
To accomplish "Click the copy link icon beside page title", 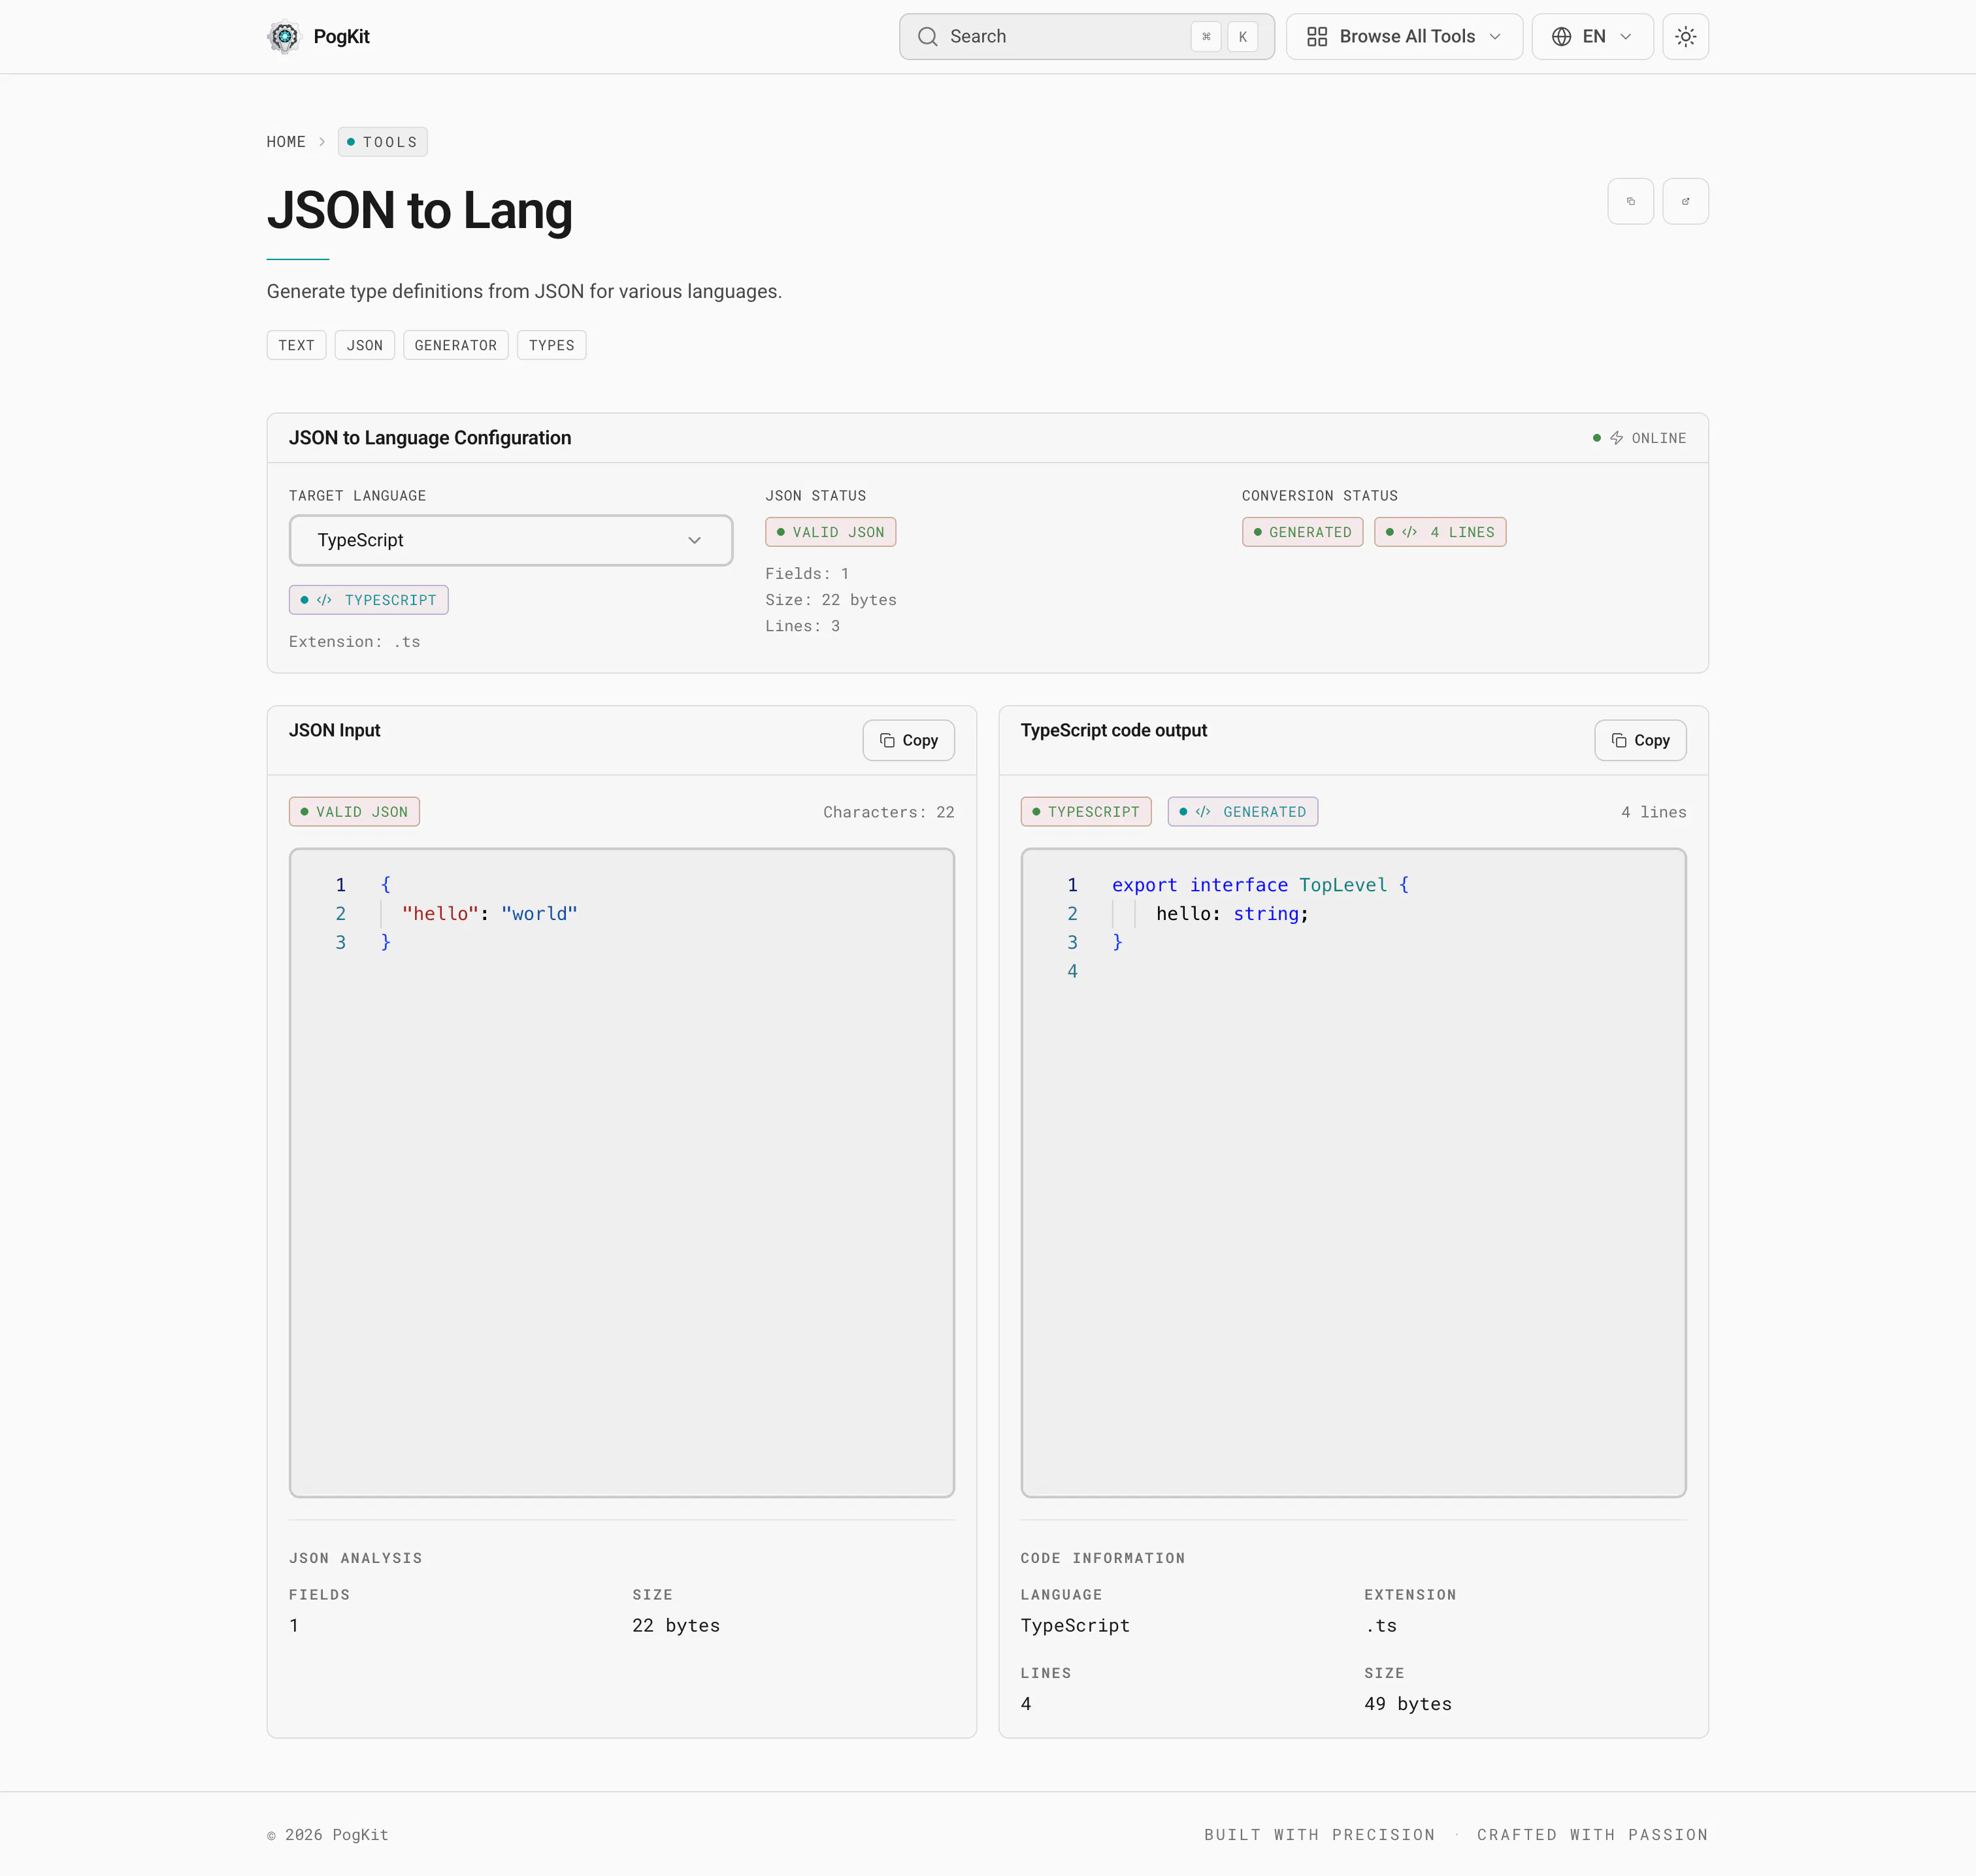I will pos(1630,201).
